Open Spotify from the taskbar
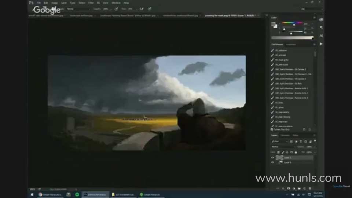This screenshot has width=352, height=198. [x=77, y=195]
